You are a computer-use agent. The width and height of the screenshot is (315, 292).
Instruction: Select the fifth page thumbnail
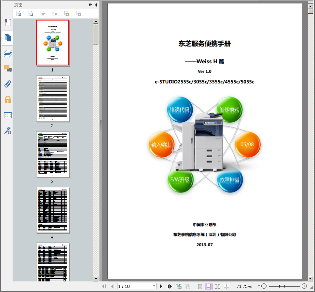53,262
